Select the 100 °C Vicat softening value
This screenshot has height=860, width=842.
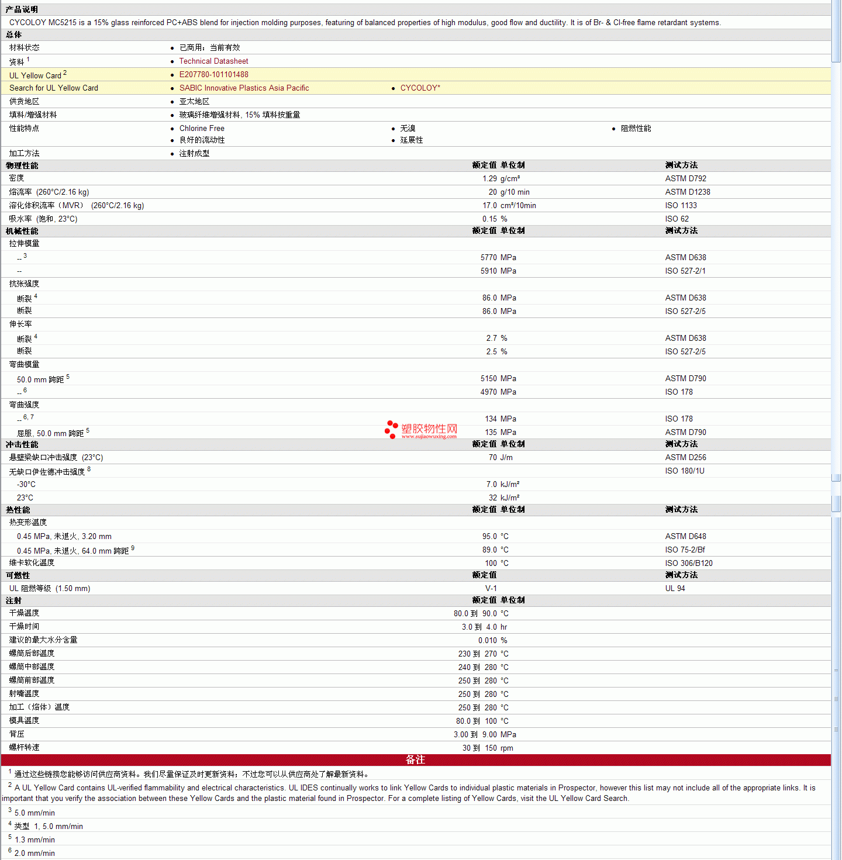click(496, 563)
